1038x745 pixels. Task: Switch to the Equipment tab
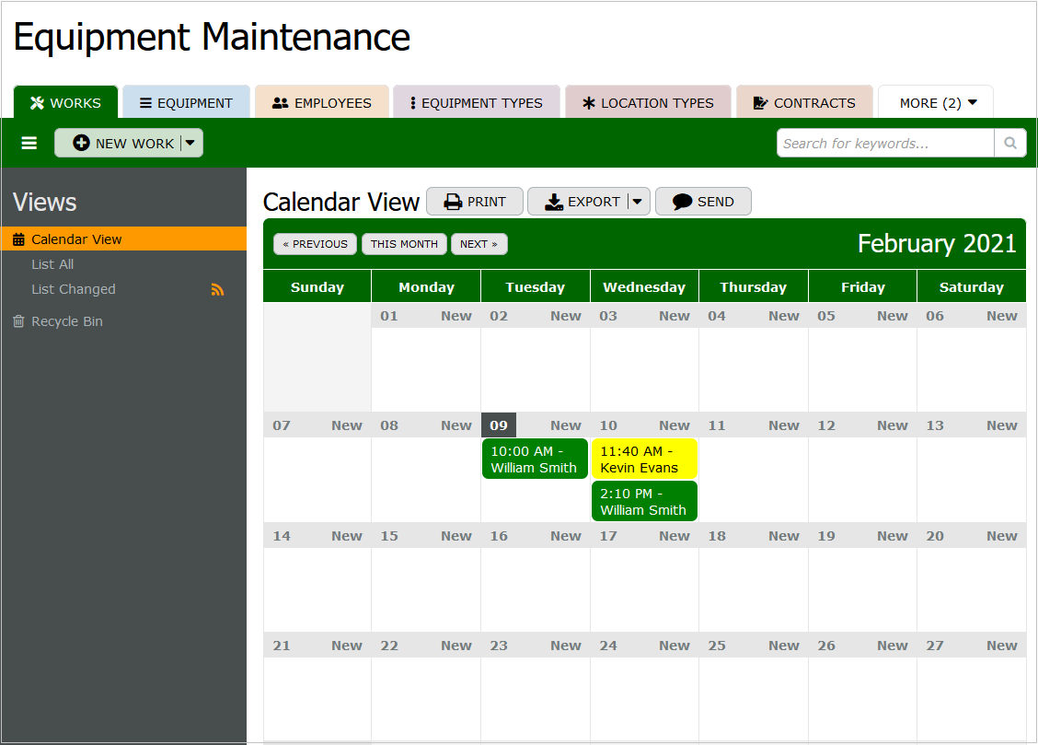pyautogui.click(x=185, y=102)
